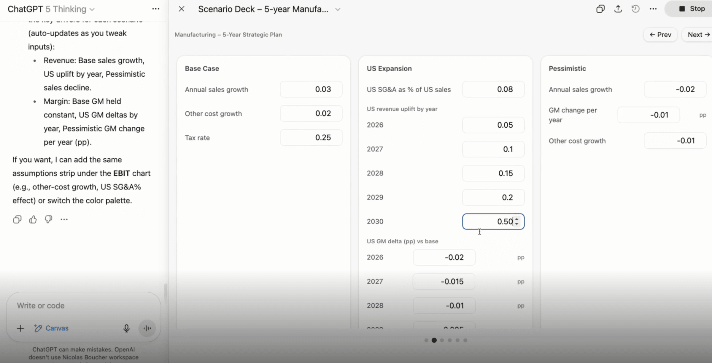Jump to third slide pagination dot
Viewport: 712px width, 363px height.
click(x=442, y=340)
